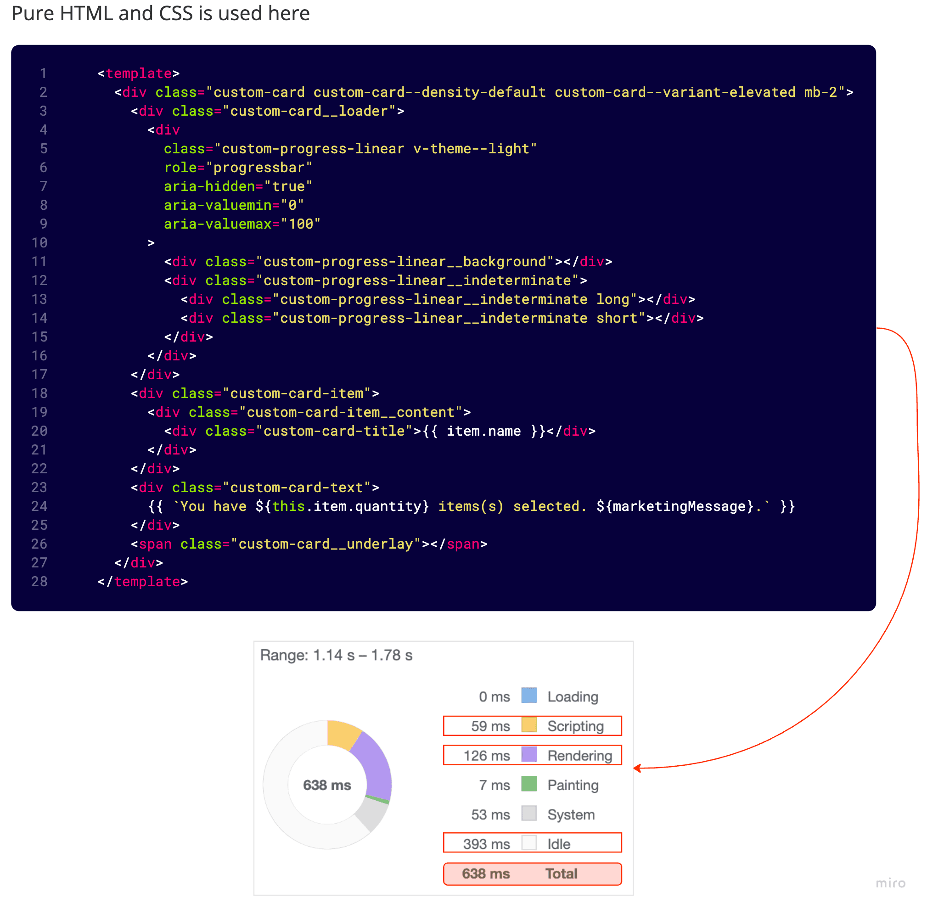Image resolution: width=927 pixels, height=909 pixels.
Task: Click the yellow Scripting color swatch
Action: pyautogui.click(x=529, y=725)
